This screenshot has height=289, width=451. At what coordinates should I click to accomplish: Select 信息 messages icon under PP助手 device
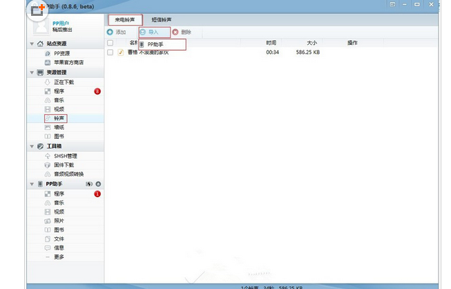tap(48, 248)
